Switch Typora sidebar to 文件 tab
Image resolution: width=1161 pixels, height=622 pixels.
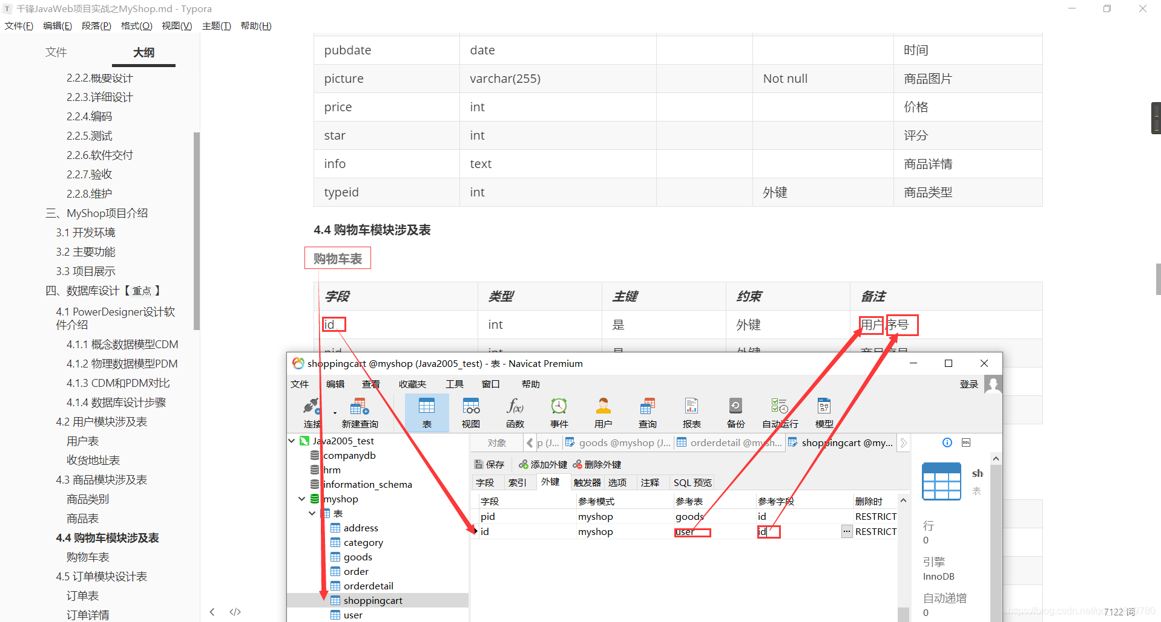[56, 52]
